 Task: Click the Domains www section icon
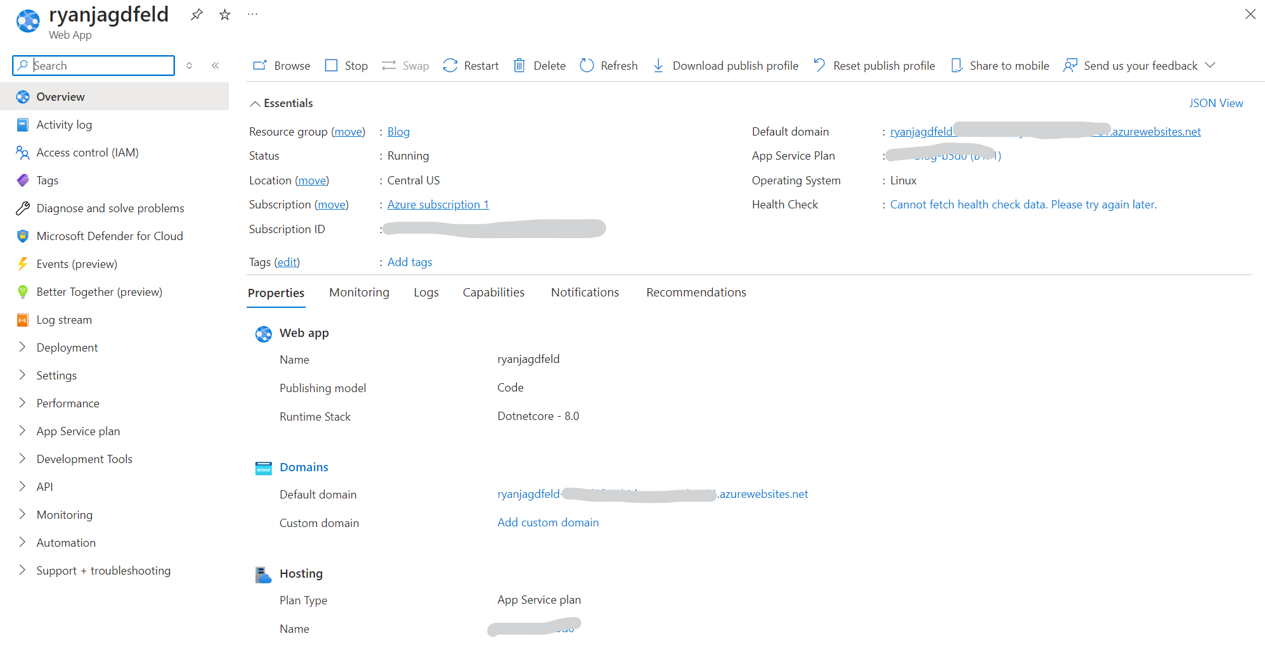click(263, 468)
